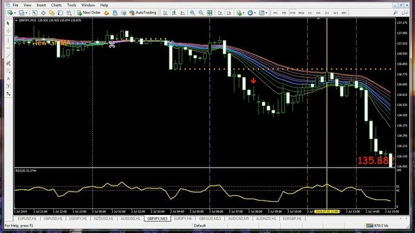The width and height of the screenshot is (415, 233).
Task: Select the M1 timeframe
Action: point(276,13)
